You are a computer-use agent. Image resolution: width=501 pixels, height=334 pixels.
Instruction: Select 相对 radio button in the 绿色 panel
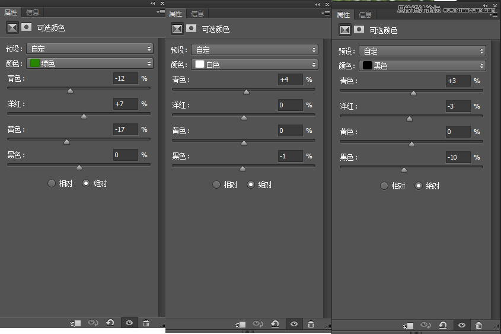(x=51, y=184)
